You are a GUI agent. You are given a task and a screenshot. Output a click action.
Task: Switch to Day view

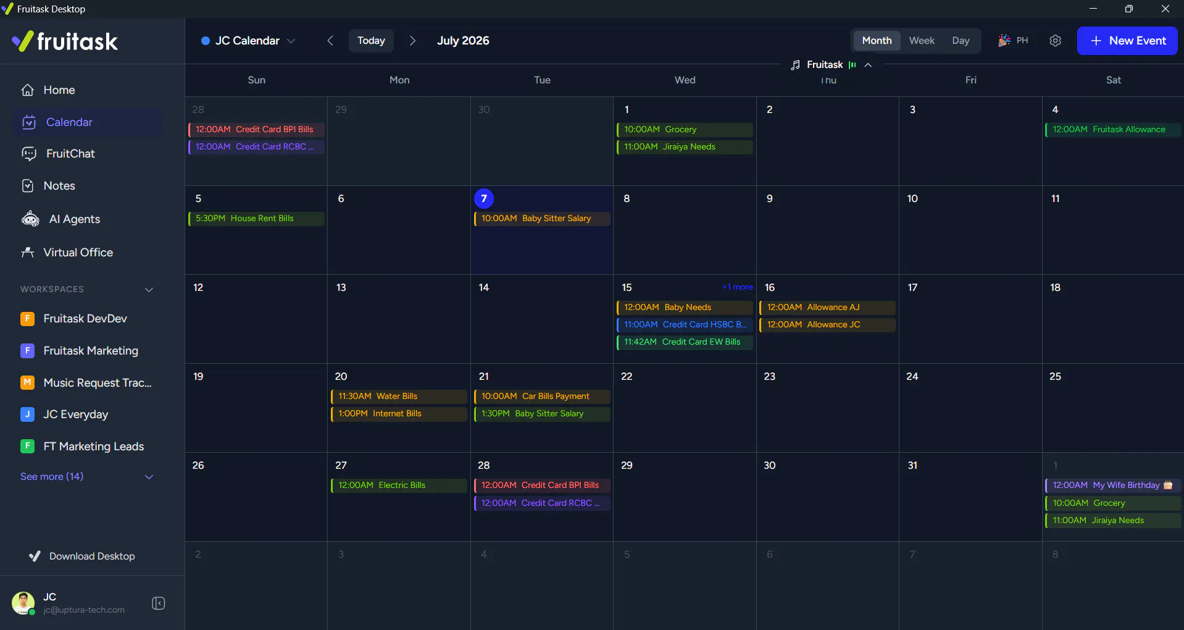pyautogui.click(x=961, y=41)
